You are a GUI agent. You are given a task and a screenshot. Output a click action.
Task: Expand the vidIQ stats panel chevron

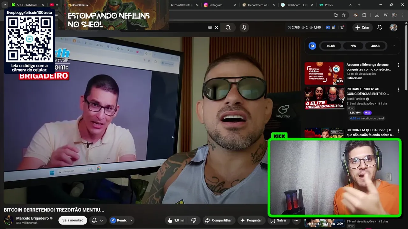(393, 46)
